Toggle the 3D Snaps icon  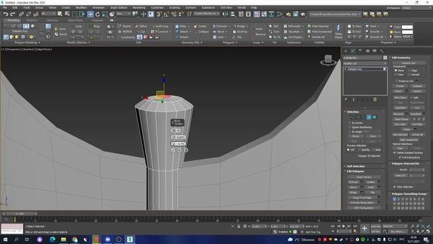159,14
